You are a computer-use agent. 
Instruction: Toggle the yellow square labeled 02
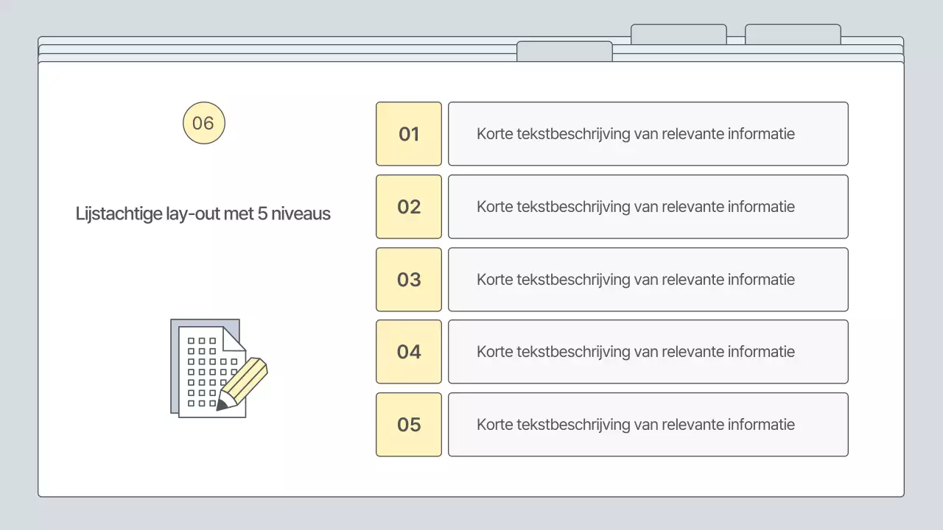(408, 207)
